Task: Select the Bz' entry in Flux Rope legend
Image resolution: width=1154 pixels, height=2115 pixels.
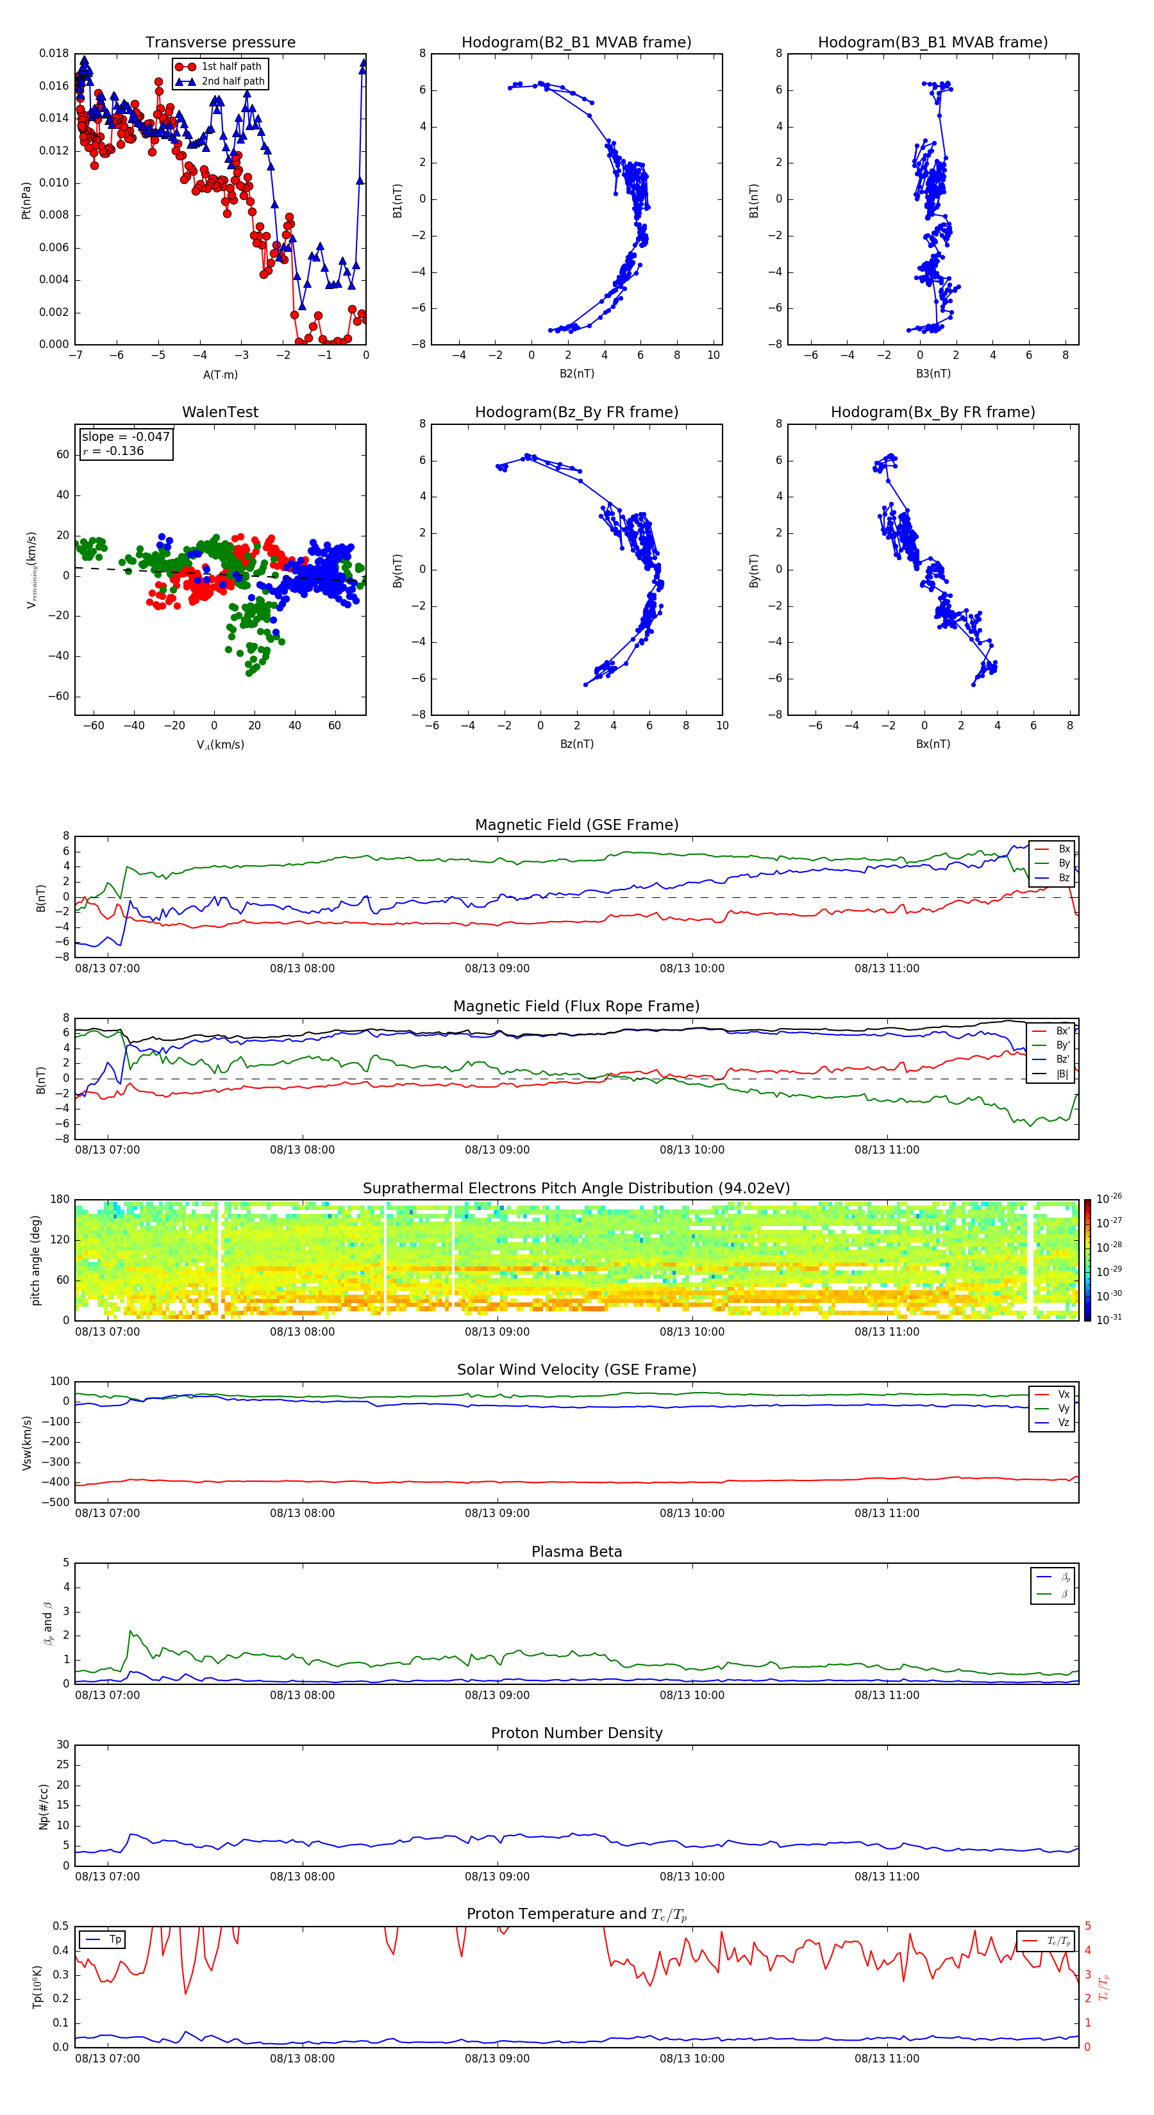Action: point(1051,1059)
